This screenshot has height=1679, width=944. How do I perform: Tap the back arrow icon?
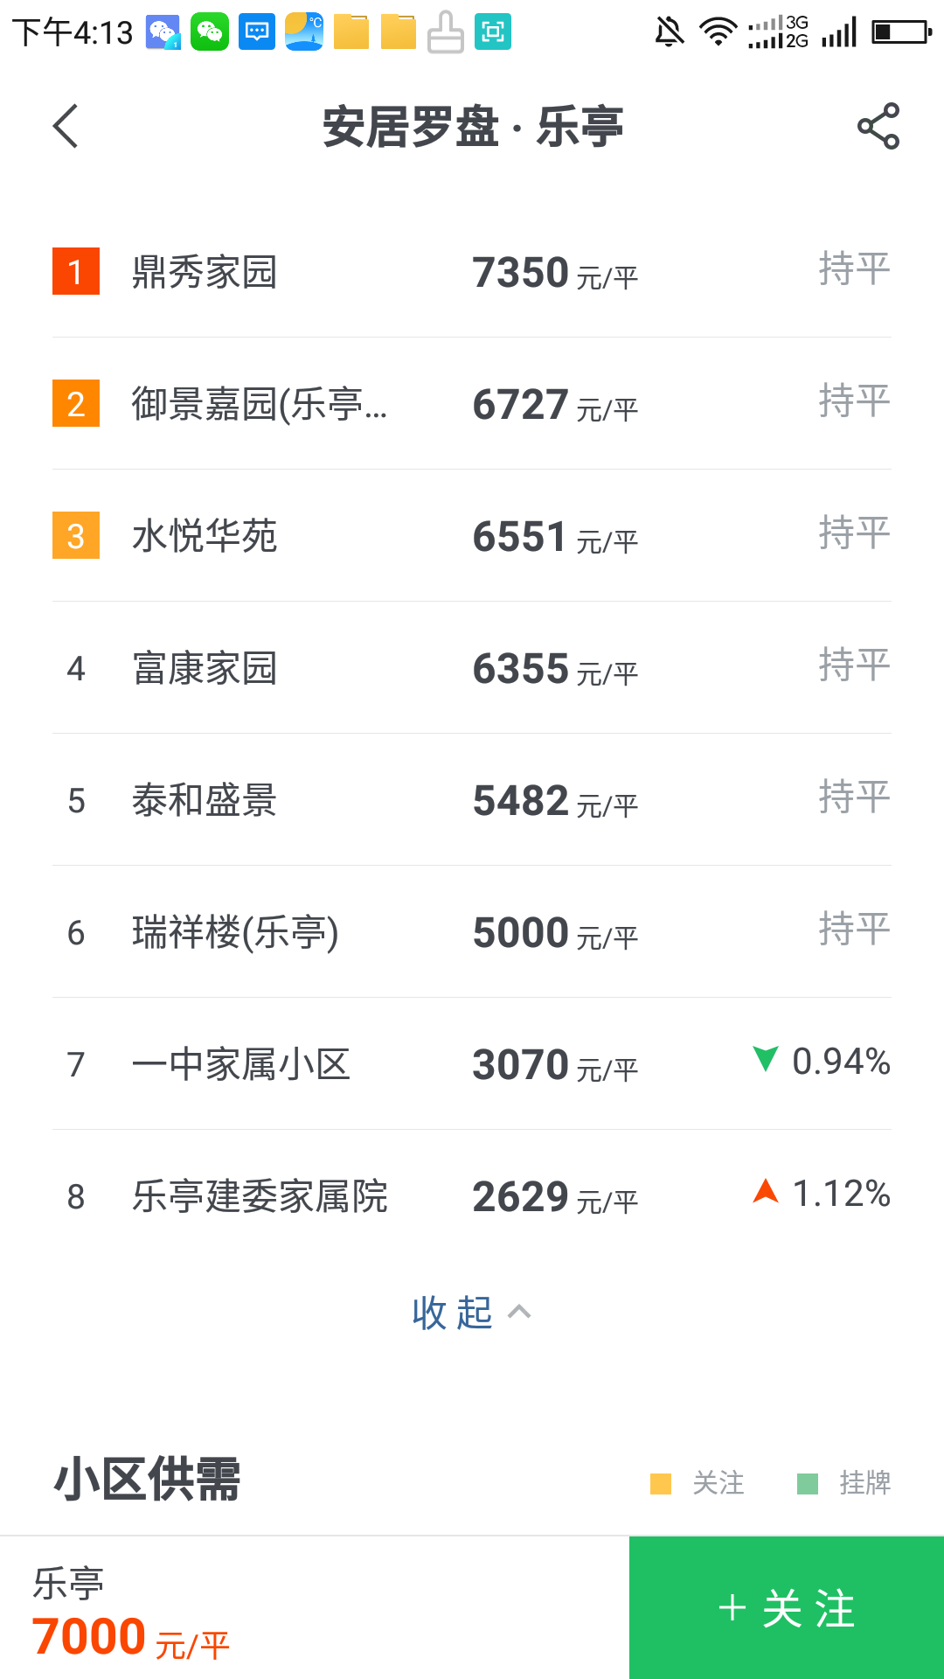(66, 127)
